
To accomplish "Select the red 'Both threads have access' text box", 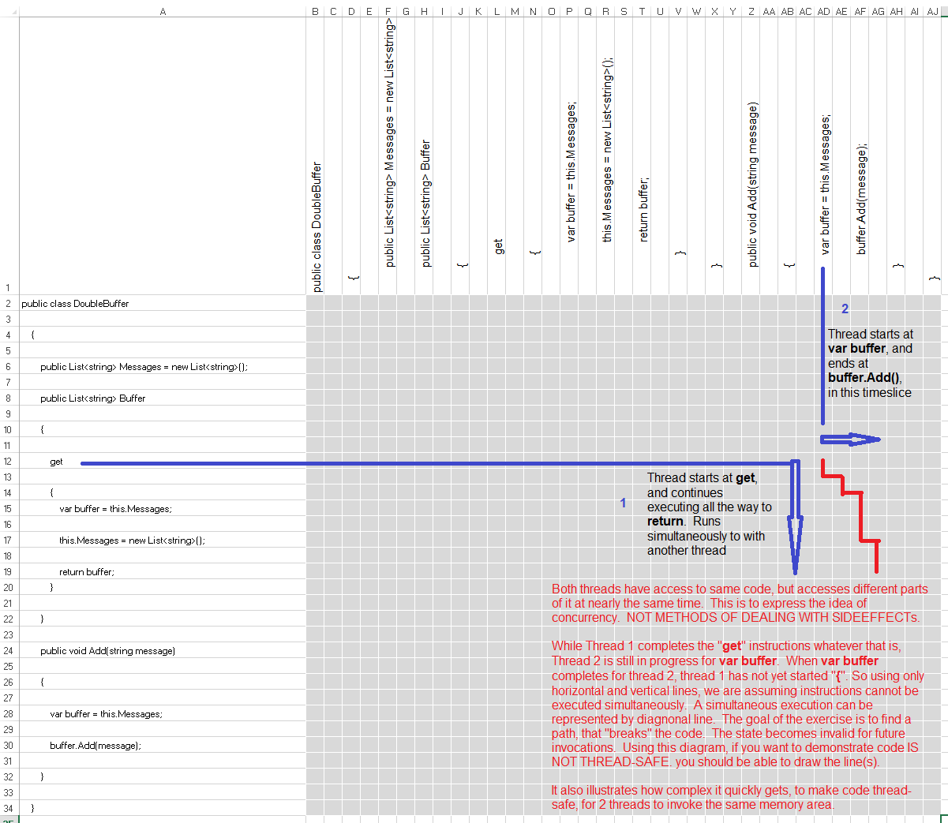I will click(740, 696).
